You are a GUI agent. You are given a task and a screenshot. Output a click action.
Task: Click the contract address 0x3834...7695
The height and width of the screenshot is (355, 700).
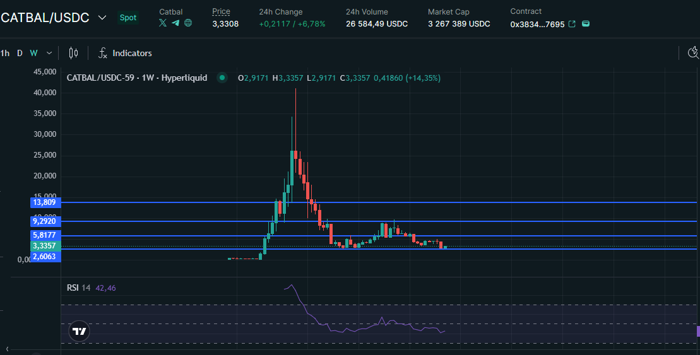pyautogui.click(x=538, y=24)
